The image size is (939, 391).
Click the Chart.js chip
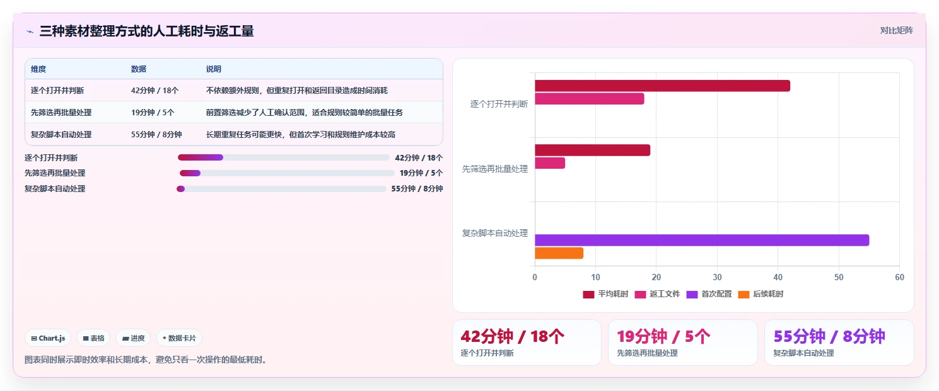click(49, 338)
